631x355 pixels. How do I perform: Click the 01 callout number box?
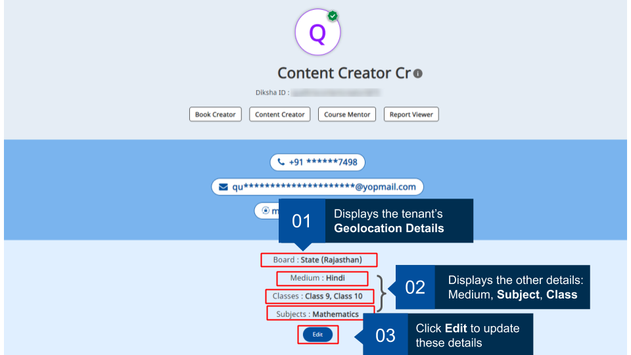(302, 221)
